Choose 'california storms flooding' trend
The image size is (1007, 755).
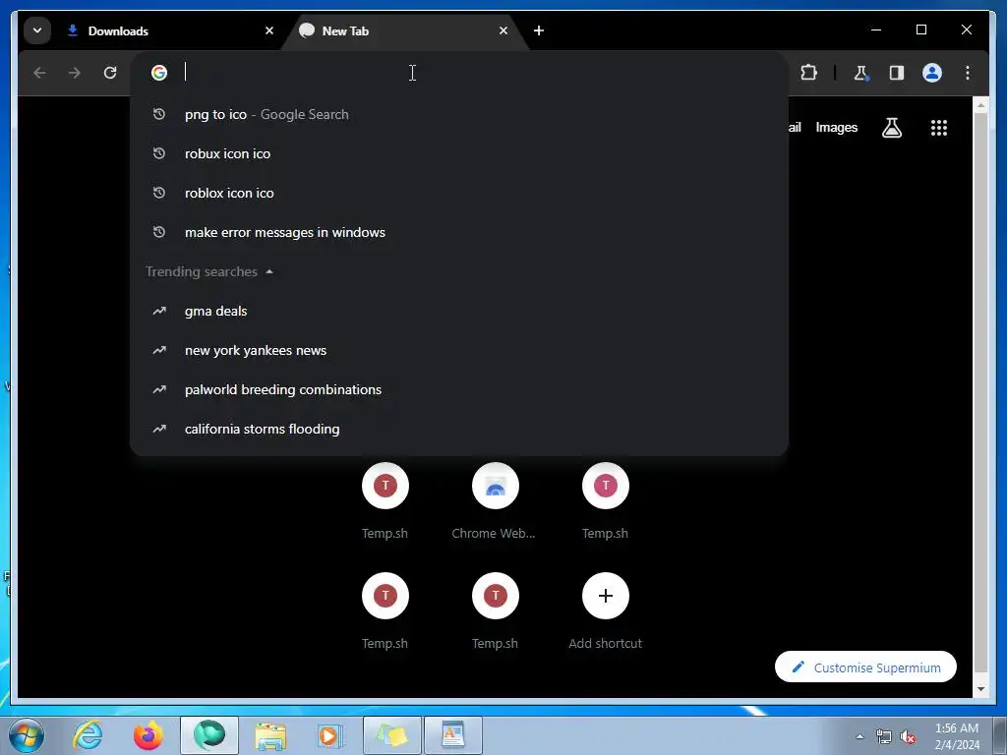point(459,429)
